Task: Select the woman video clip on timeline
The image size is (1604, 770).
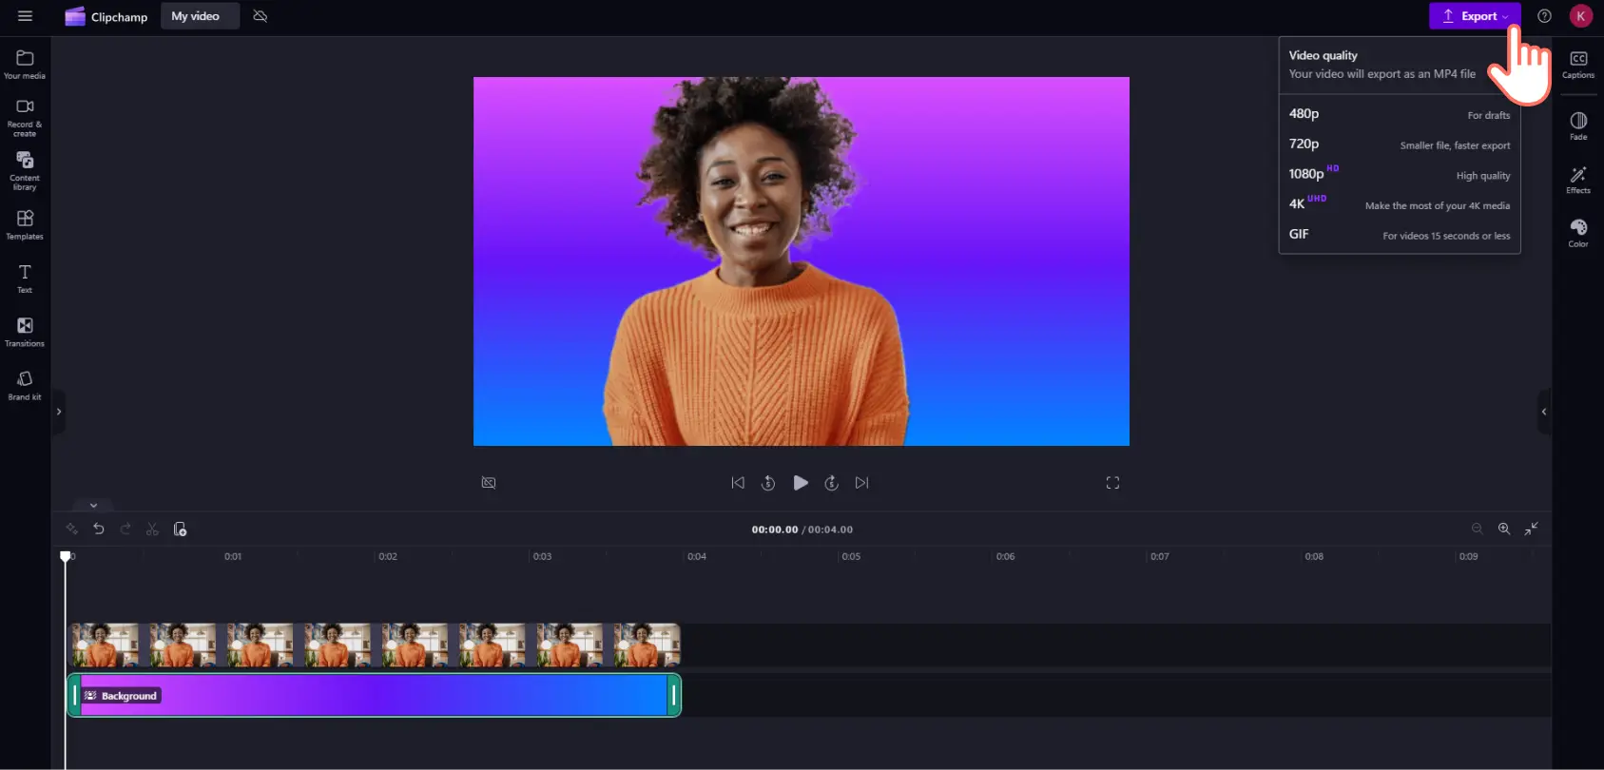Action: coord(374,645)
